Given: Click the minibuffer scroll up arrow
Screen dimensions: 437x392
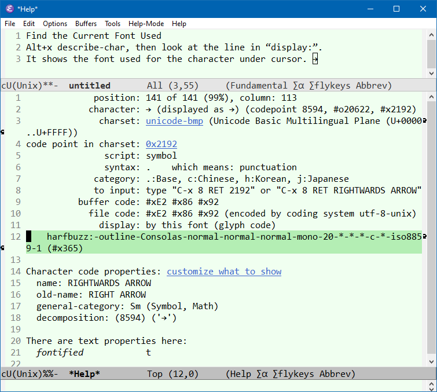Looking at the screenshot, I should [x=431, y=384].
